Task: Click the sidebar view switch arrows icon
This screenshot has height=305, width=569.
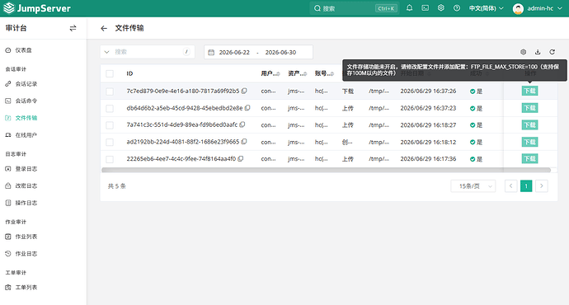Action: pos(73,28)
